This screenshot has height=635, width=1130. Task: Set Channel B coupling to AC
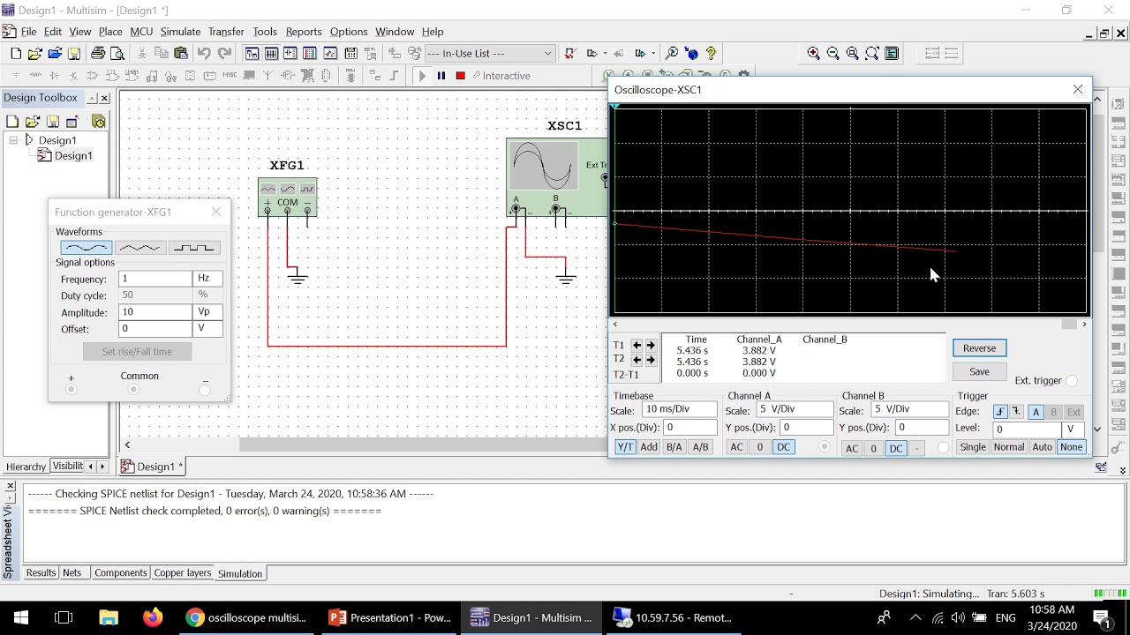point(852,449)
